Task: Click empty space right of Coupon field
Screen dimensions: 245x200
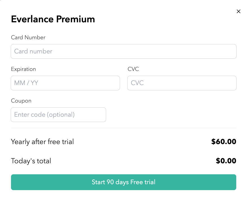Action: (x=169, y=115)
